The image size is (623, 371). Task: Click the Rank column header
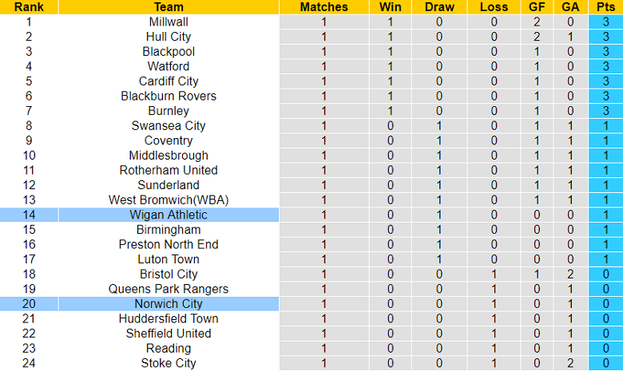pos(29,7)
